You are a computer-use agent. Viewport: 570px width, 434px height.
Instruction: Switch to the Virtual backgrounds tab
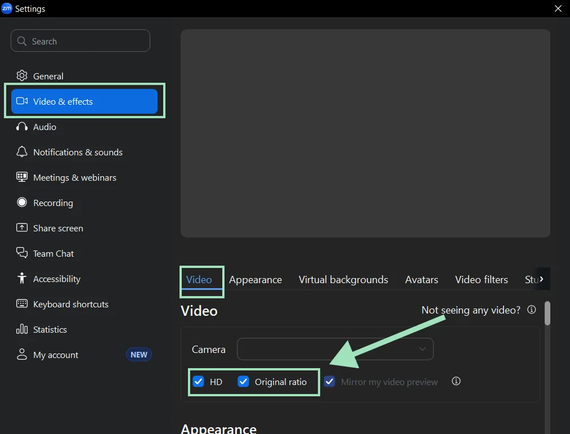coord(343,279)
